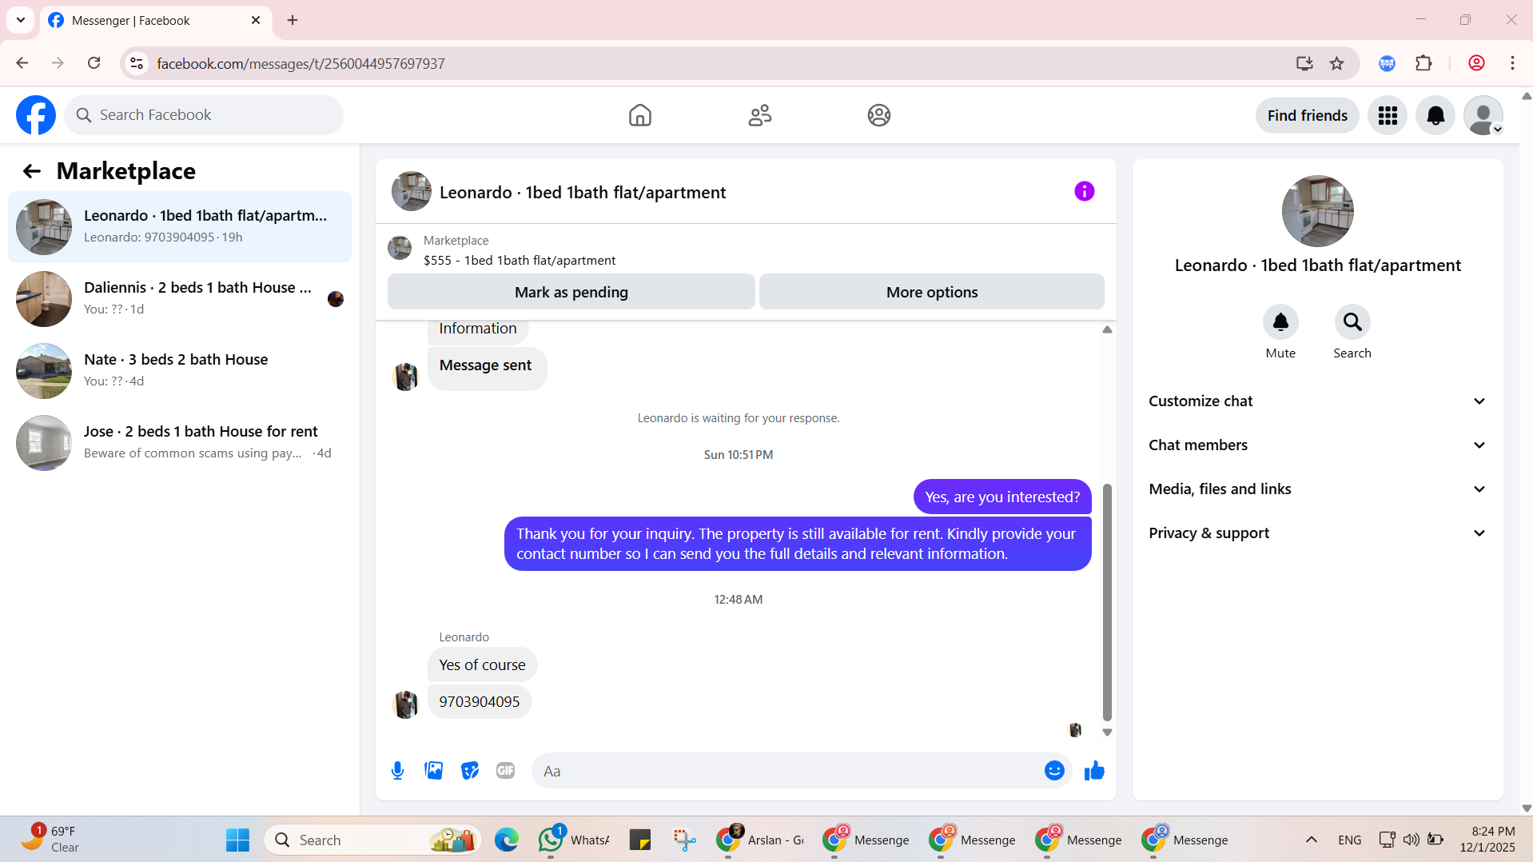Click the Search Facebook field
Screen dimensions: 1533x862
(x=204, y=115)
